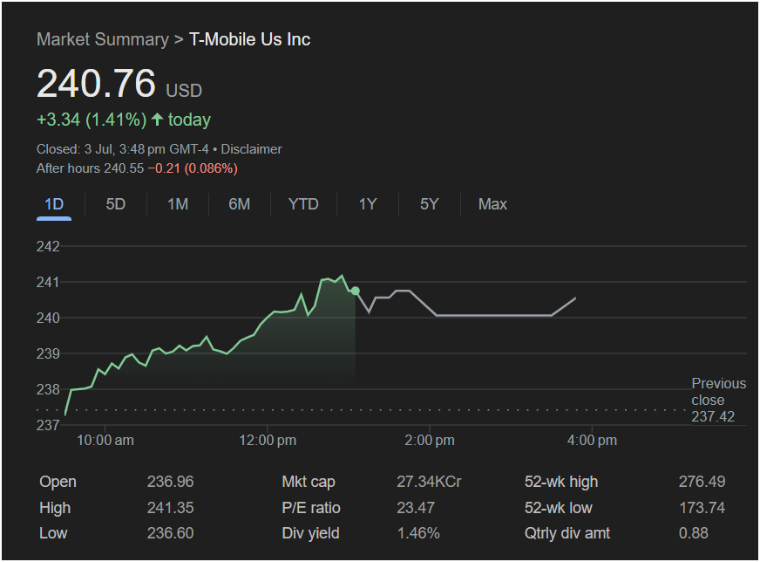The image size is (760, 562).
Task: Click the Mkt cap value 27.34KCr
Action: coord(429,482)
